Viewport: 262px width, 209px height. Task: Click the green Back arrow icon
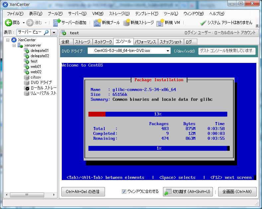tap(8, 23)
